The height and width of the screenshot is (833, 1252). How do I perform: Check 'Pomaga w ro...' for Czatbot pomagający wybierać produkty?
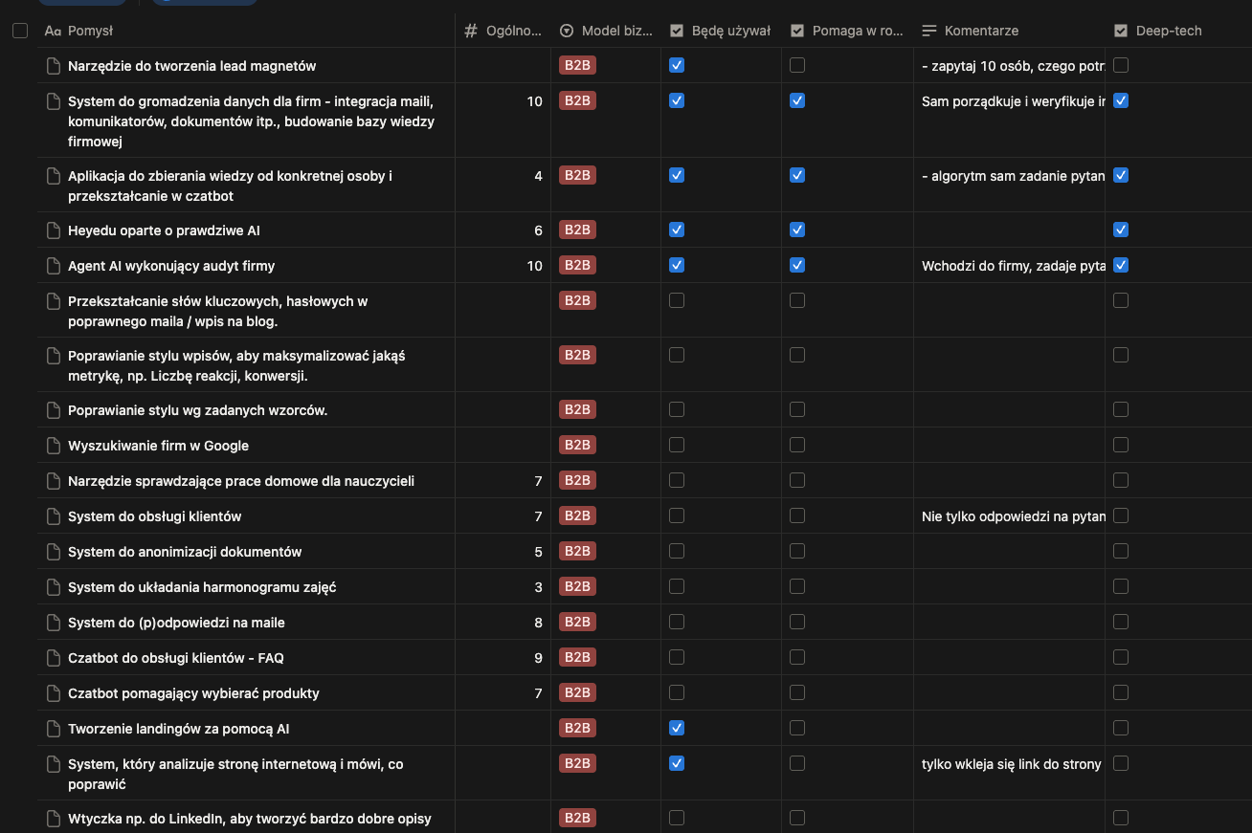[797, 692]
